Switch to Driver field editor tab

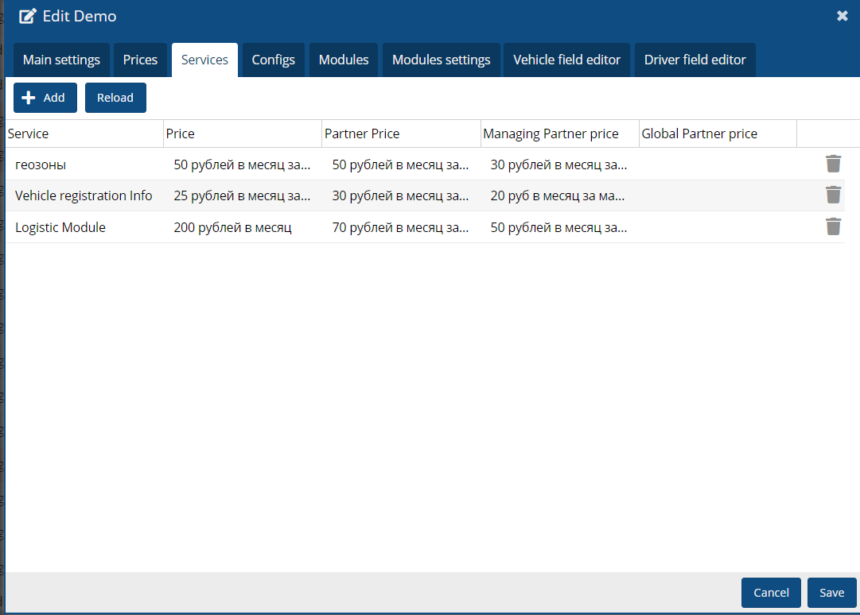(x=695, y=60)
